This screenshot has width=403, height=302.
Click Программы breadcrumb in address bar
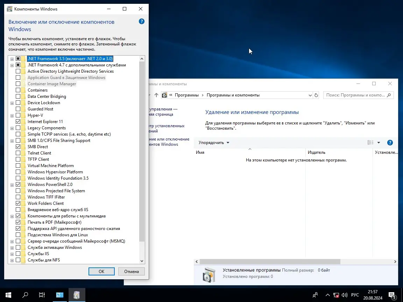pos(186,95)
